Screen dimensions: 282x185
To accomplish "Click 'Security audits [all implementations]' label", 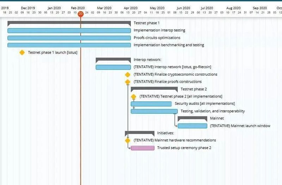I will pos(205,104).
